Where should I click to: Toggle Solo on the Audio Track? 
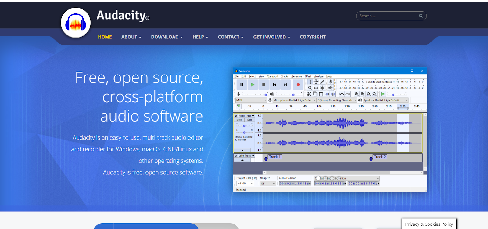[x=249, y=120]
